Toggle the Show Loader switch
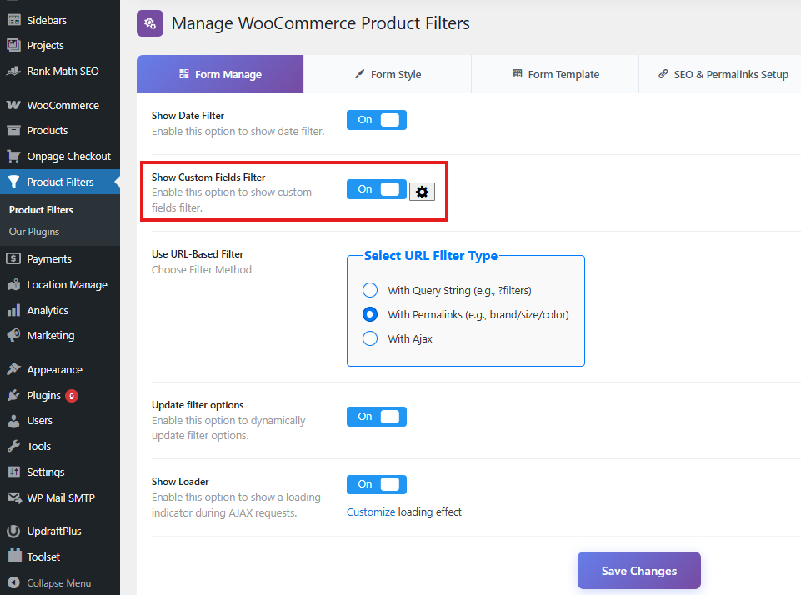Image resolution: width=801 pixels, height=595 pixels. (377, 484)
